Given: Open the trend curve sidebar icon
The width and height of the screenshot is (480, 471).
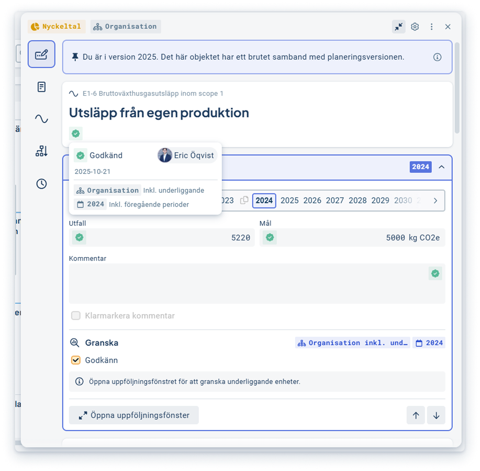Looking at the screenshot, I should (41, 119).
